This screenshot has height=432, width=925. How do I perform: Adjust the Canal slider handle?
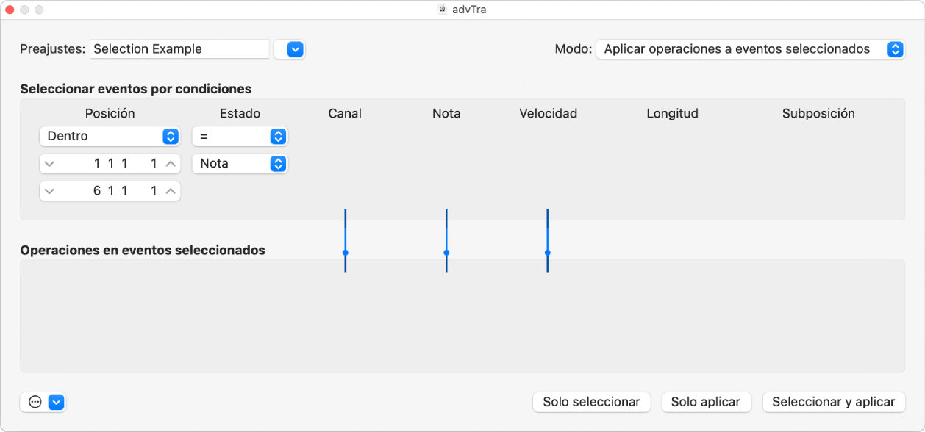click(x=344, y=253)
